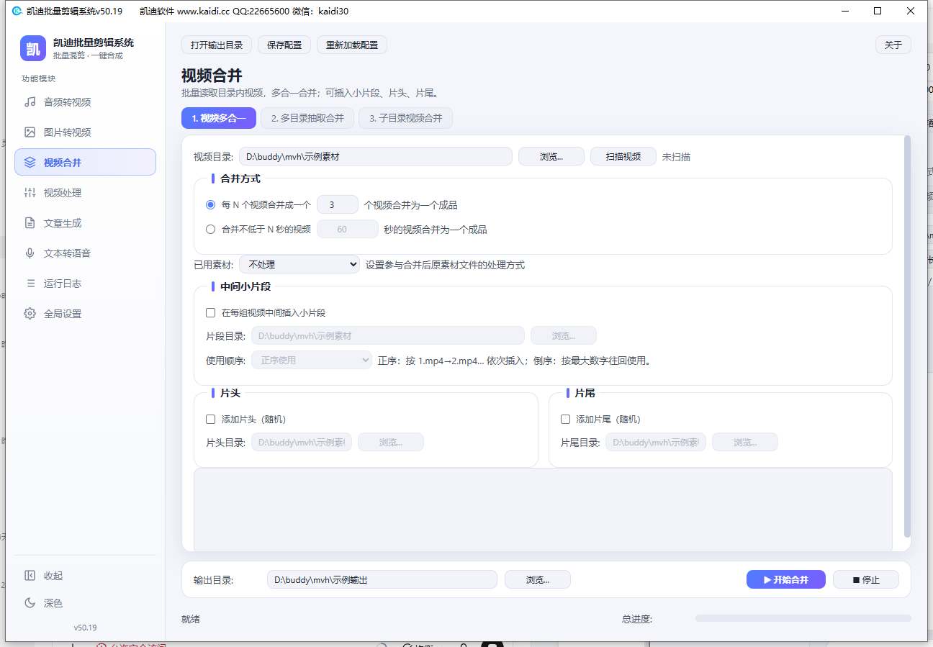Switch to 2. 多目录抽取合并 tab
The width and height of the screenshot is (933, 647).
(x=307, y=118)
